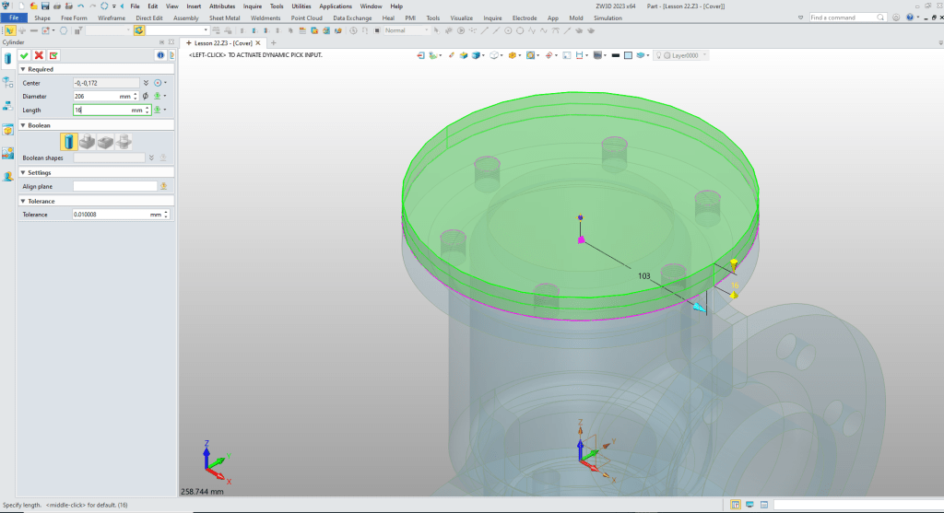Open the Layer0000 layer dropdown
The height and width of the screenshot is (513, 944).
point(705,55)
